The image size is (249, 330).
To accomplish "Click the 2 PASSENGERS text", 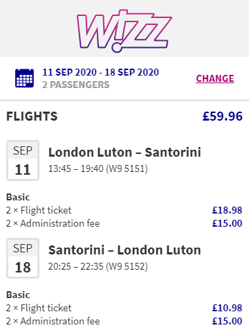I will [x=76, y=85].
